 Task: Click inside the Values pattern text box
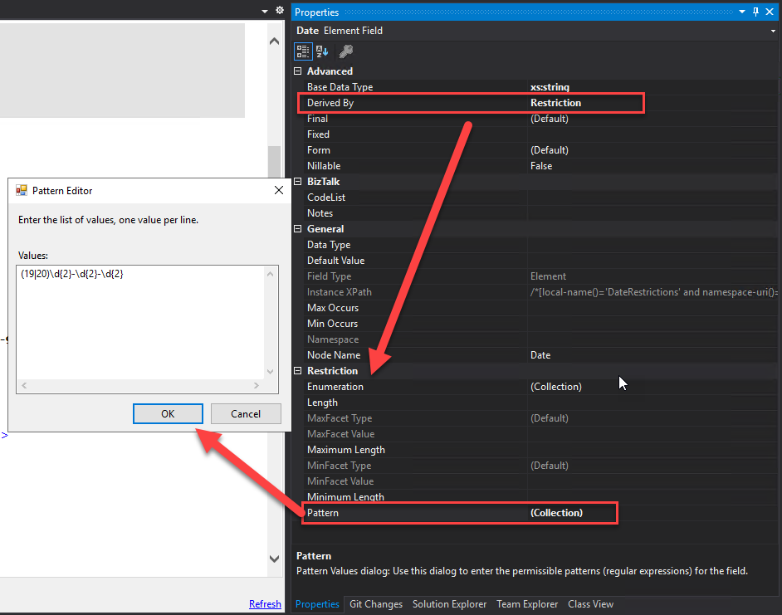pos(141,324)
